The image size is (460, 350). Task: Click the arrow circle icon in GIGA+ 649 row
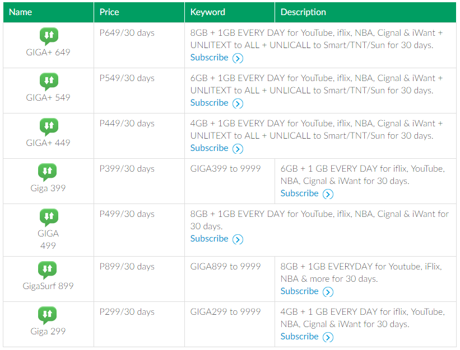pyautogui.click(x=238, y=58)
